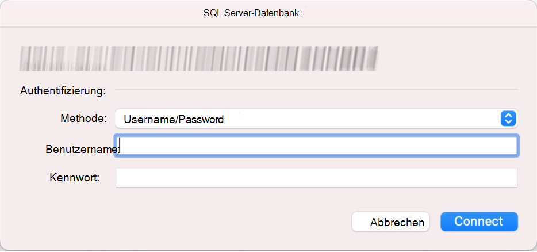Click the blue Connect button
The width and height of the screenshot is (537, 252).
(479, 222)
